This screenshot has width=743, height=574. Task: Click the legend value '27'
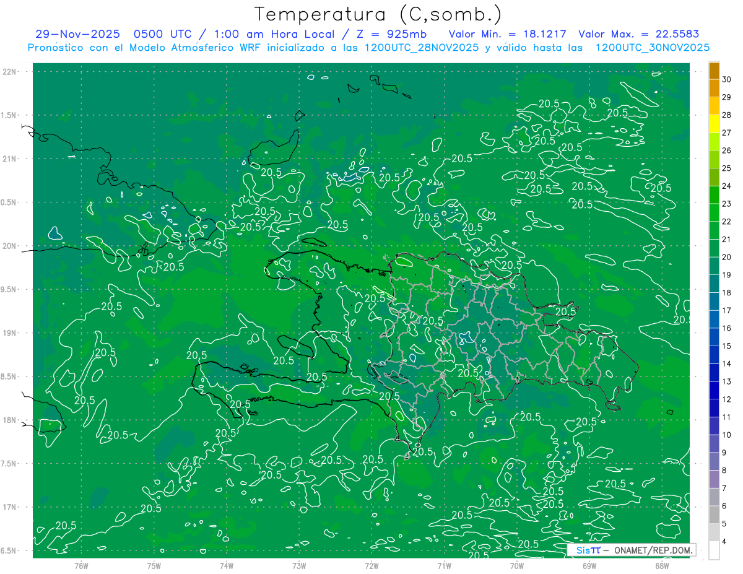click(726, 133)
